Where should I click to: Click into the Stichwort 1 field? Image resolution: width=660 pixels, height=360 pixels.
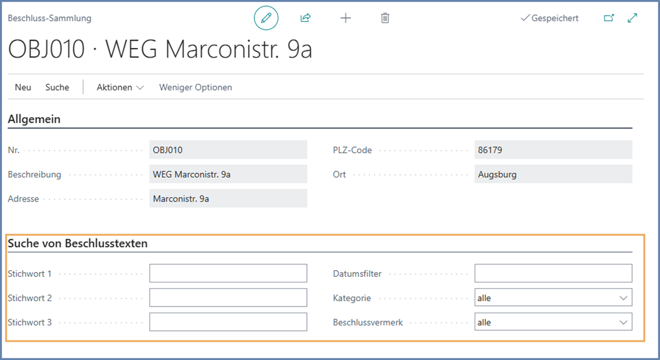pos(228,274)
